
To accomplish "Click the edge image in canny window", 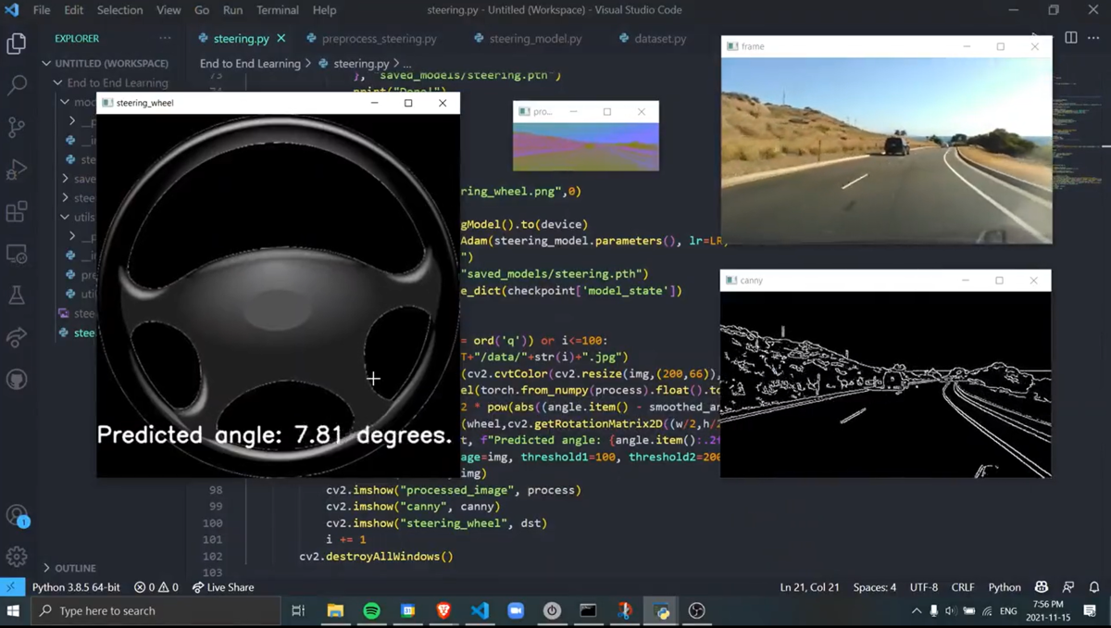I will pos(885,384).
